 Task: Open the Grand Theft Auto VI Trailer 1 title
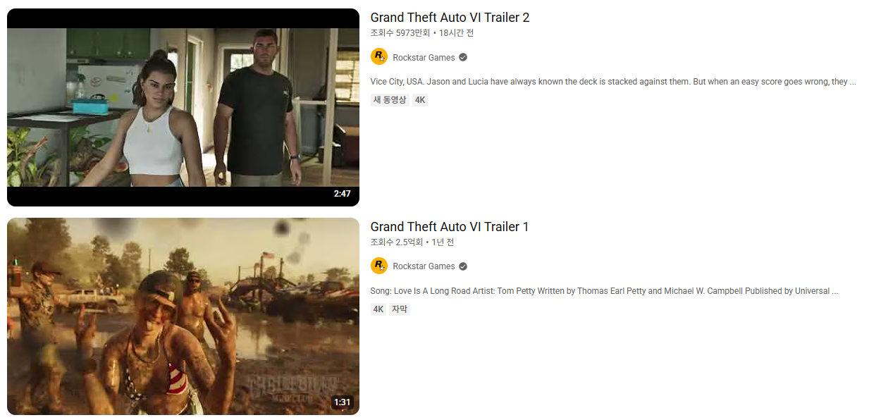tap(450, 227)
